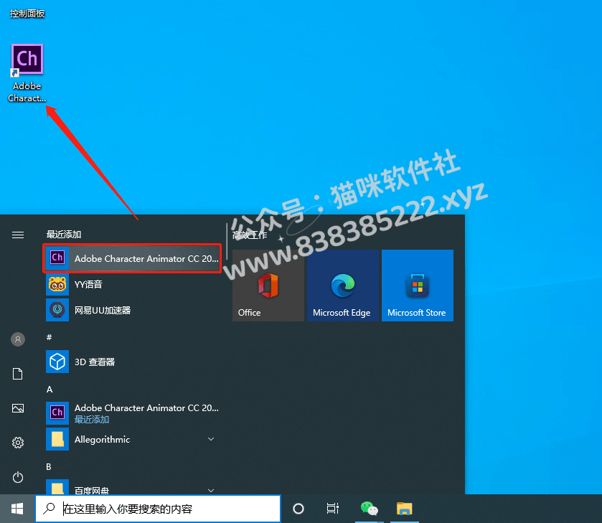602x523 pixels.
Task: Open Settings from the Start sidebar
Action: 18,443
